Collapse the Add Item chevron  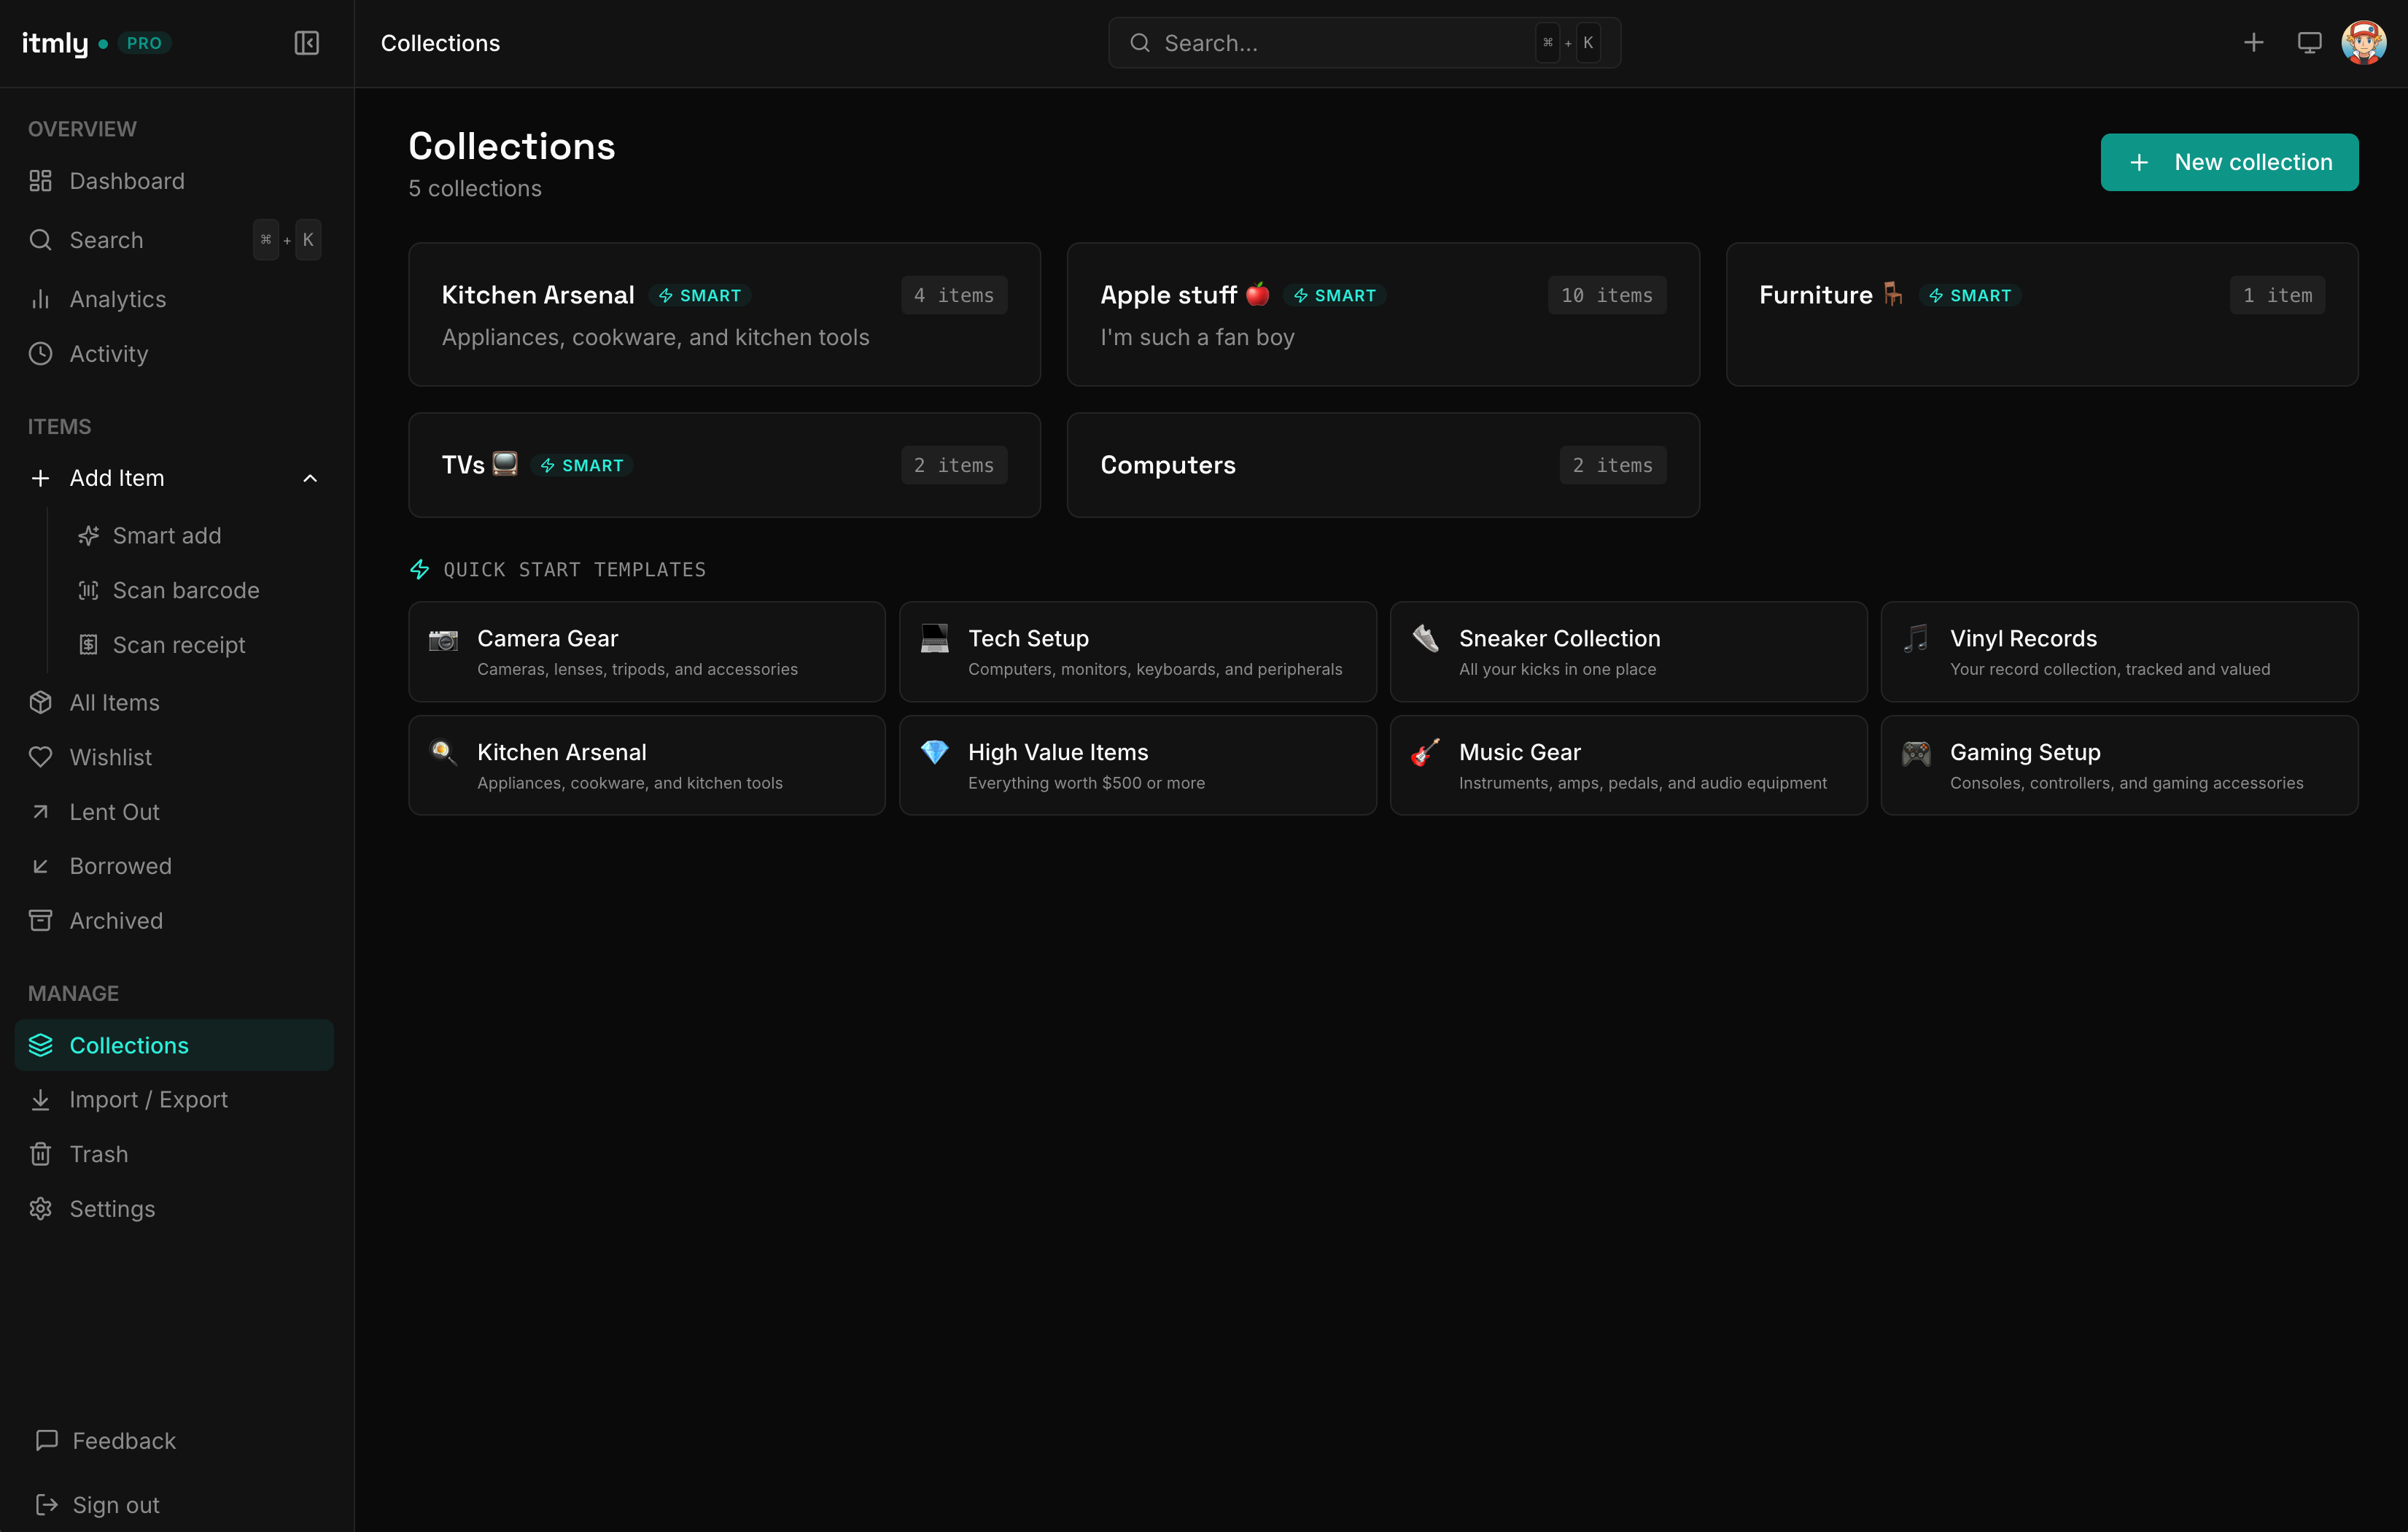(x=310, y=479)
